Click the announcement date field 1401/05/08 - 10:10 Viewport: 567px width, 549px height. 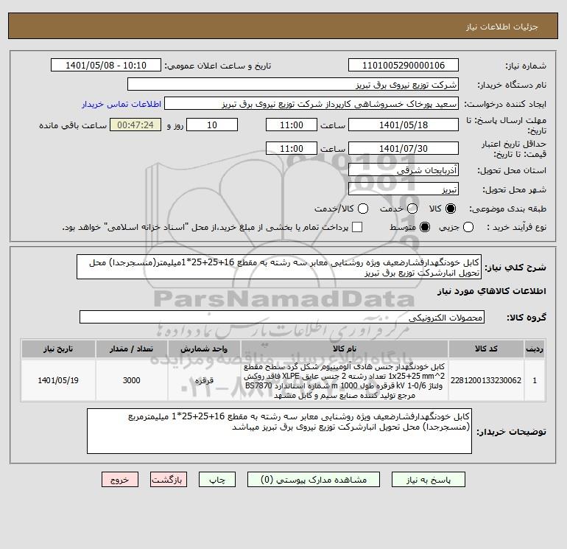[x=105, y=65]
